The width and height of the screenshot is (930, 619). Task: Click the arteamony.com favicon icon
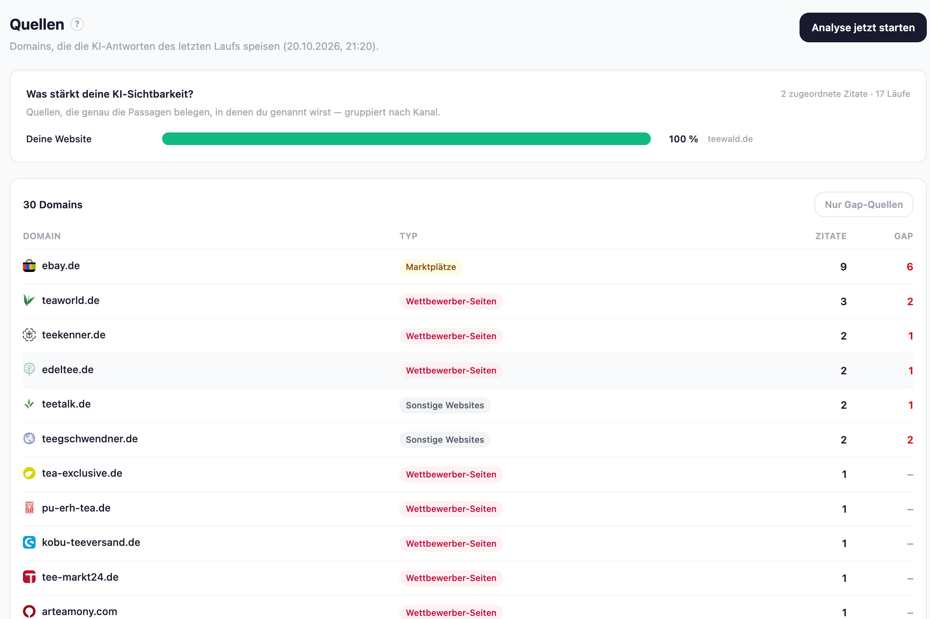pyautogui.click(x=29, y=611)
